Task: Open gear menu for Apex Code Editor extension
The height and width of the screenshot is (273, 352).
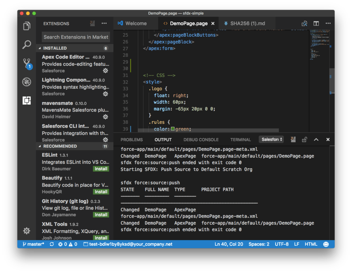Action: click(105, 71)
